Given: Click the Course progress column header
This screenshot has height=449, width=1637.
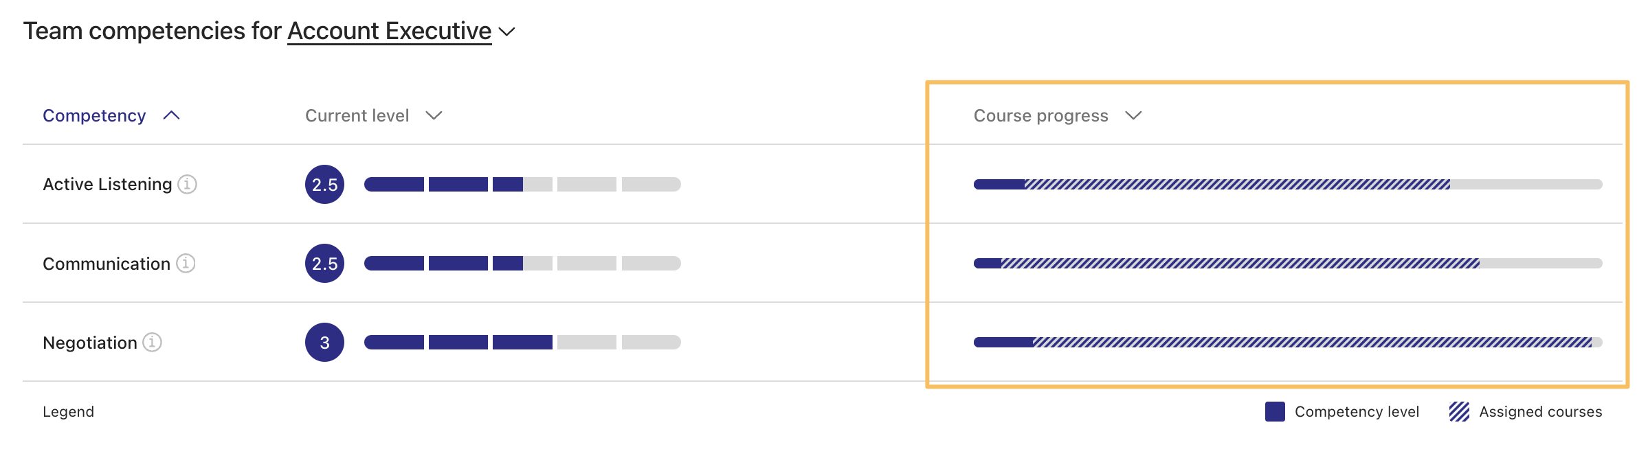Looking at the screenshot, I should (x=1040, y=115).
